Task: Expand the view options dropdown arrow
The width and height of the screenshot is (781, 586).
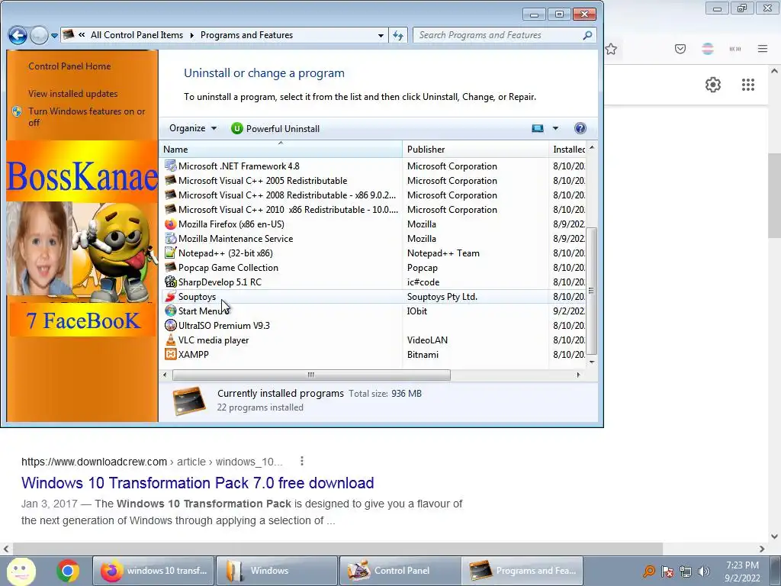Action: (x=555, y=128)
